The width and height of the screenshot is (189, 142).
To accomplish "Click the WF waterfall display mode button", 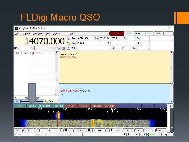I will 18,130.
